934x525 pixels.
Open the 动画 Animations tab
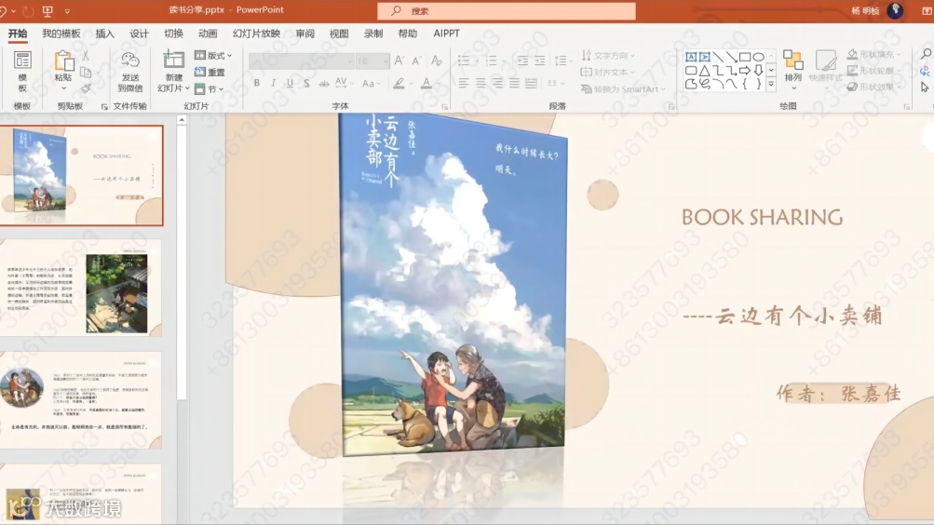coord(208,34)
